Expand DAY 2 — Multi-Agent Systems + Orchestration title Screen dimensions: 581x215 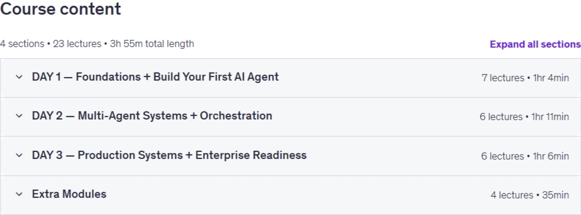152,115
